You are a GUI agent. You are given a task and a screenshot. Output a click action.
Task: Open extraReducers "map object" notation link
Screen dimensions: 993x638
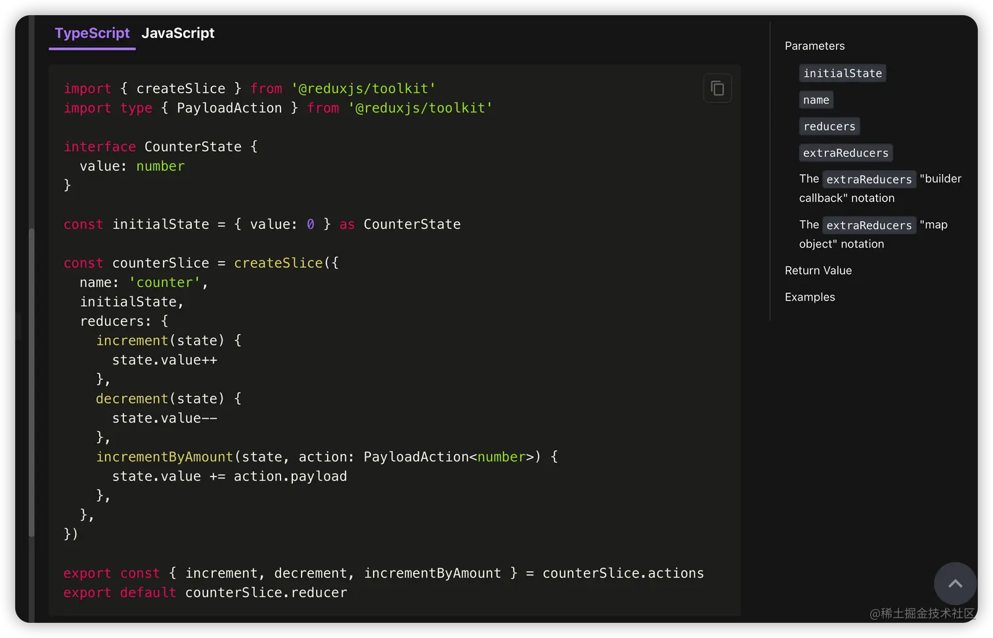tap(873, 234)
